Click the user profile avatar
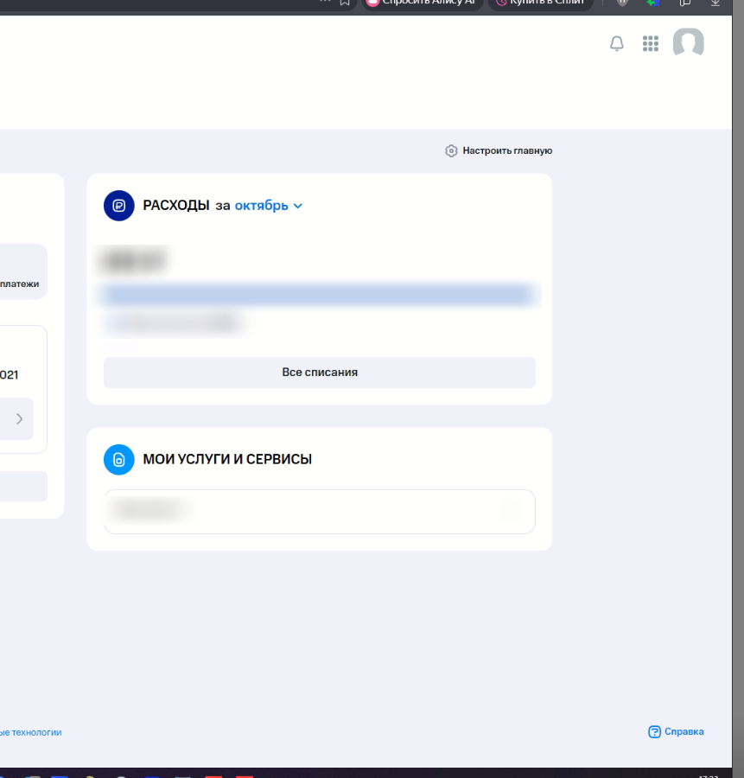Screen dimensions: 744x778 (689, 43)
